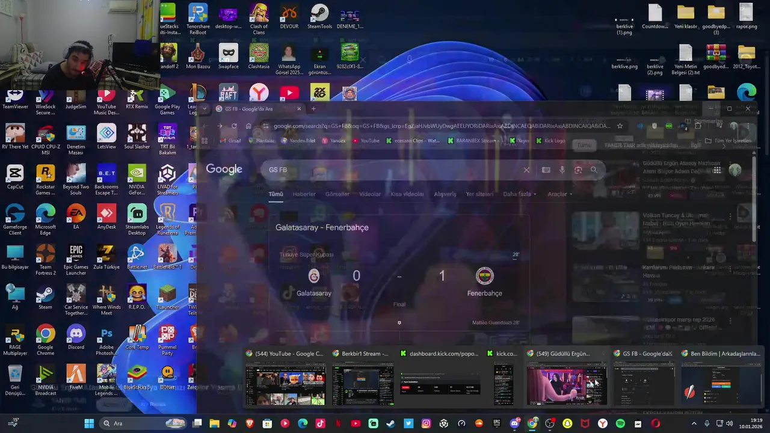770x433 pixels.
Task: Select the YouTube Google Chrome window preview
Action: [x=286, y=379]
